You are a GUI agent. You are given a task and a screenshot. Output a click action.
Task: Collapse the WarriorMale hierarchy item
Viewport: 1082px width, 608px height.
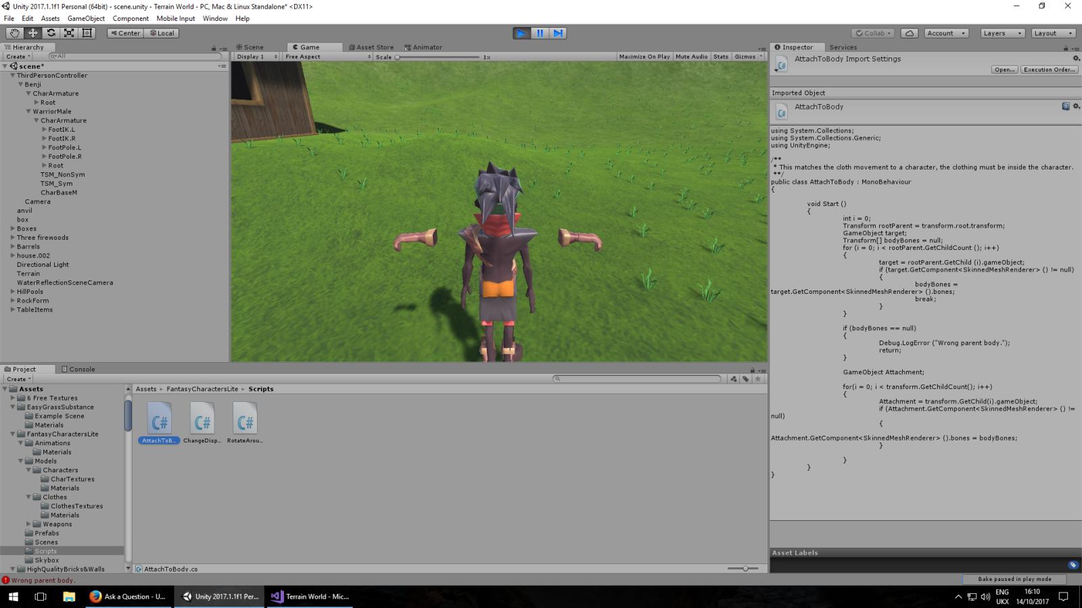pos(28,111)
